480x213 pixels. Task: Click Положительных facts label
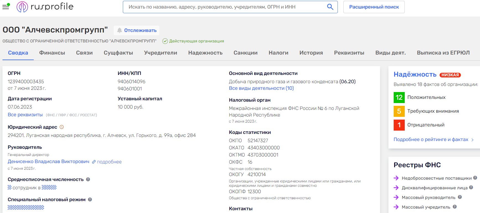tap(426, 97)
